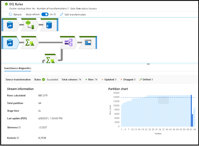199x146 pixels.
Task: Click the pane divider collapse handle
Action: pyautogui.click(x=148, y=64)
